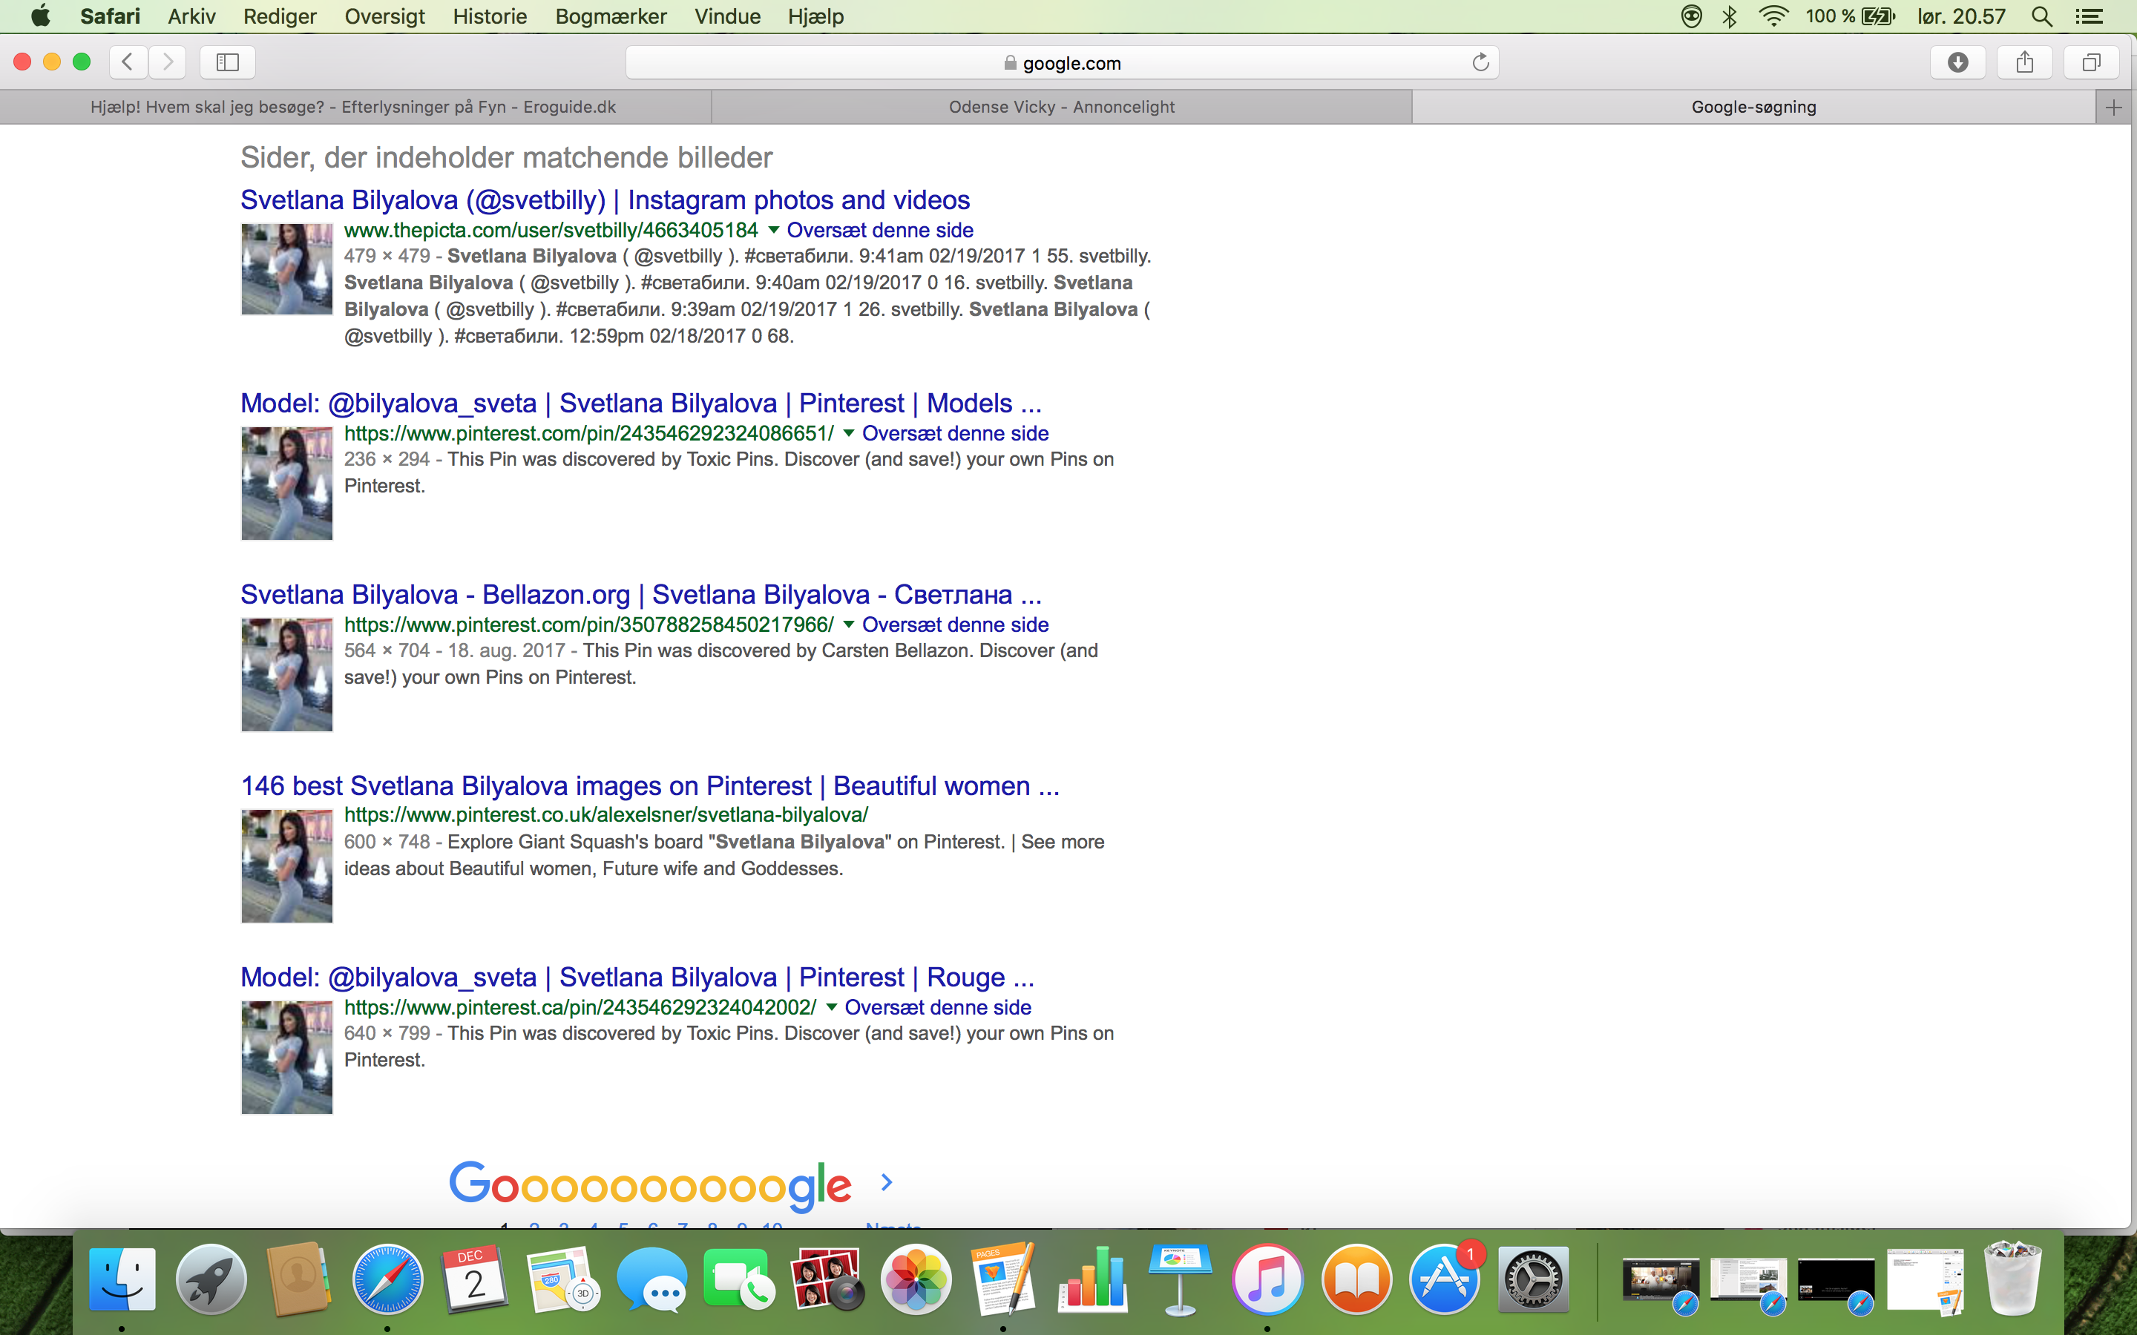This screenshot has height=1335, width=2137.
Task: Open the Oversigt menu
Action: (385, 16)
